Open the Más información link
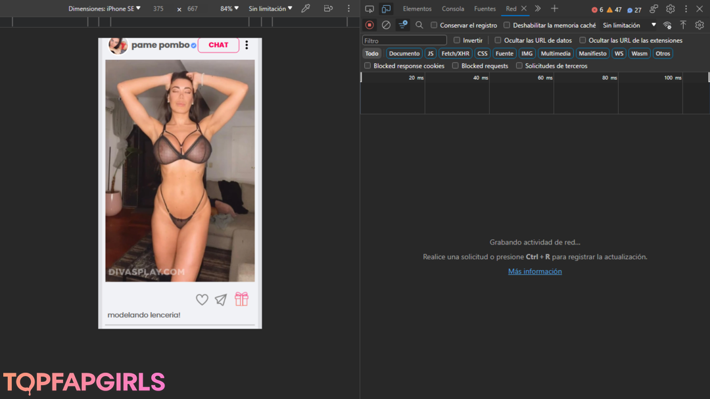710x399 pixels. tap(534, 271)
